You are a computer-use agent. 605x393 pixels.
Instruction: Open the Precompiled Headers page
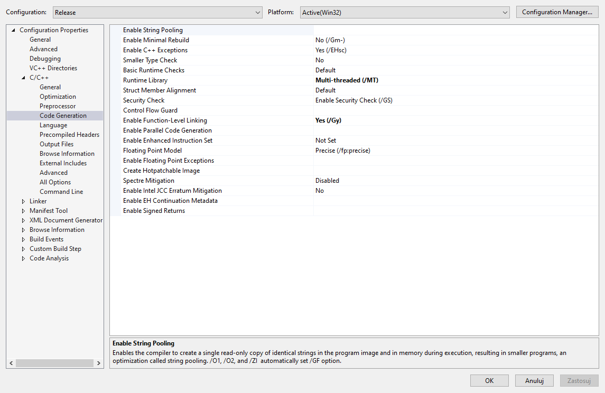[x=69, y=134]
